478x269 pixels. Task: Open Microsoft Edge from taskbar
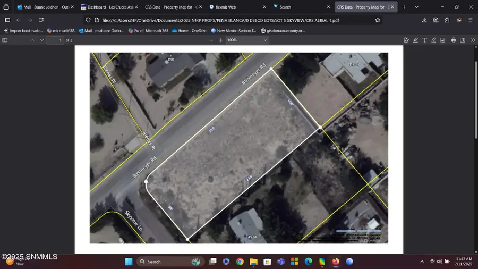coord(308,262)
